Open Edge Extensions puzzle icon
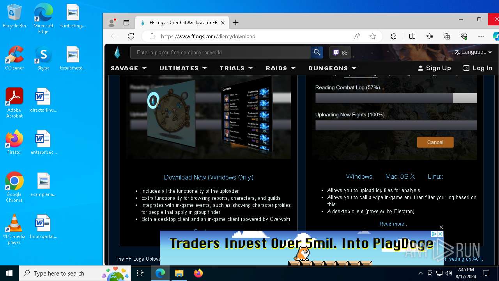The width and height of the screenshot is (499, 281). tap(393, 36)
